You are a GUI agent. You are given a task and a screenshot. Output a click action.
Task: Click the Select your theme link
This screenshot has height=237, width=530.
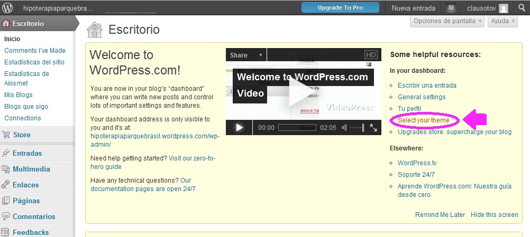[424, 120]
